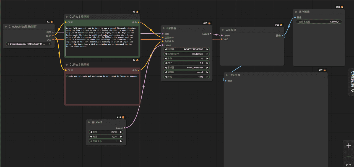This screenshot has height=167, width=354.
Task: Collapse the 预览图像 node using its title dot
Action: click(227, 75)
